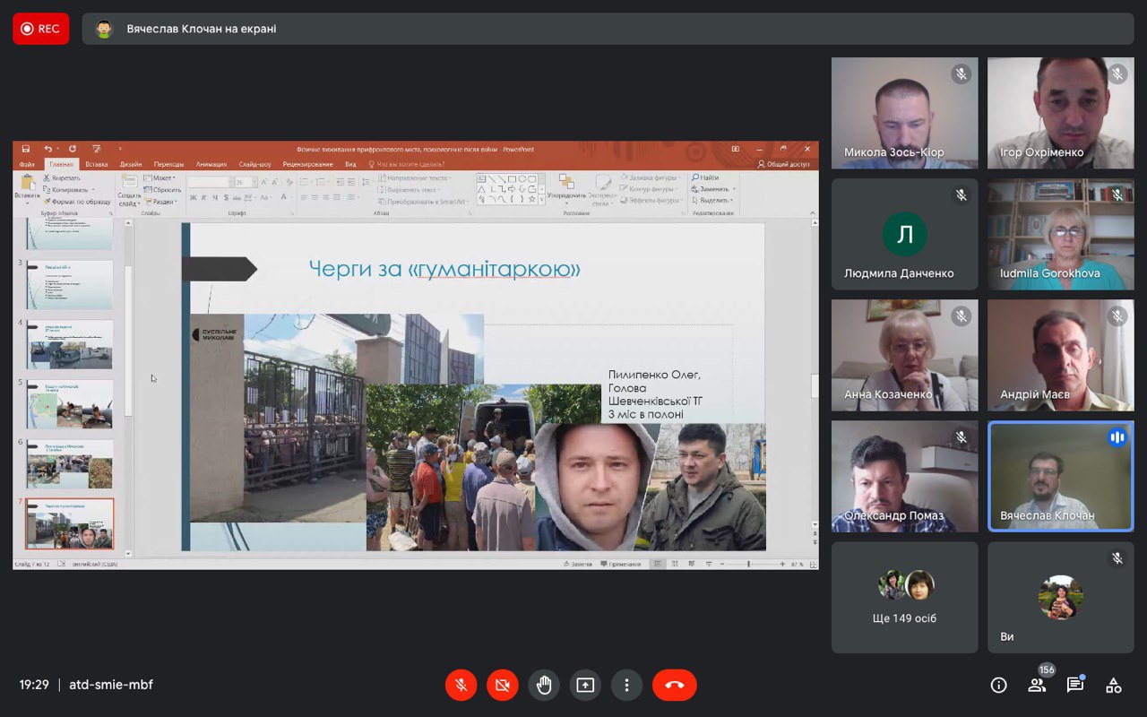Open the three-dot more options menu
Screen dimensions: 1147x717
point(626,685)
